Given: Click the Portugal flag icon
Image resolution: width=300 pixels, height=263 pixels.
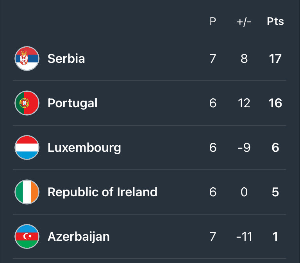Looking at the screenshot, I should (x=27, y=103).
